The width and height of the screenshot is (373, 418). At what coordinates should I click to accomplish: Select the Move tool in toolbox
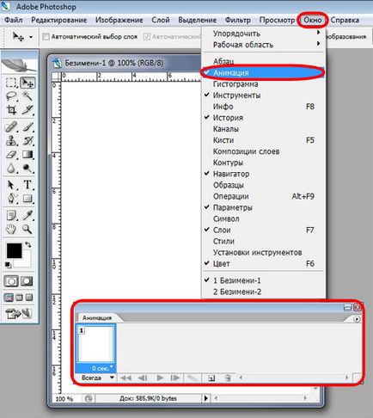[x=28, y=83]
